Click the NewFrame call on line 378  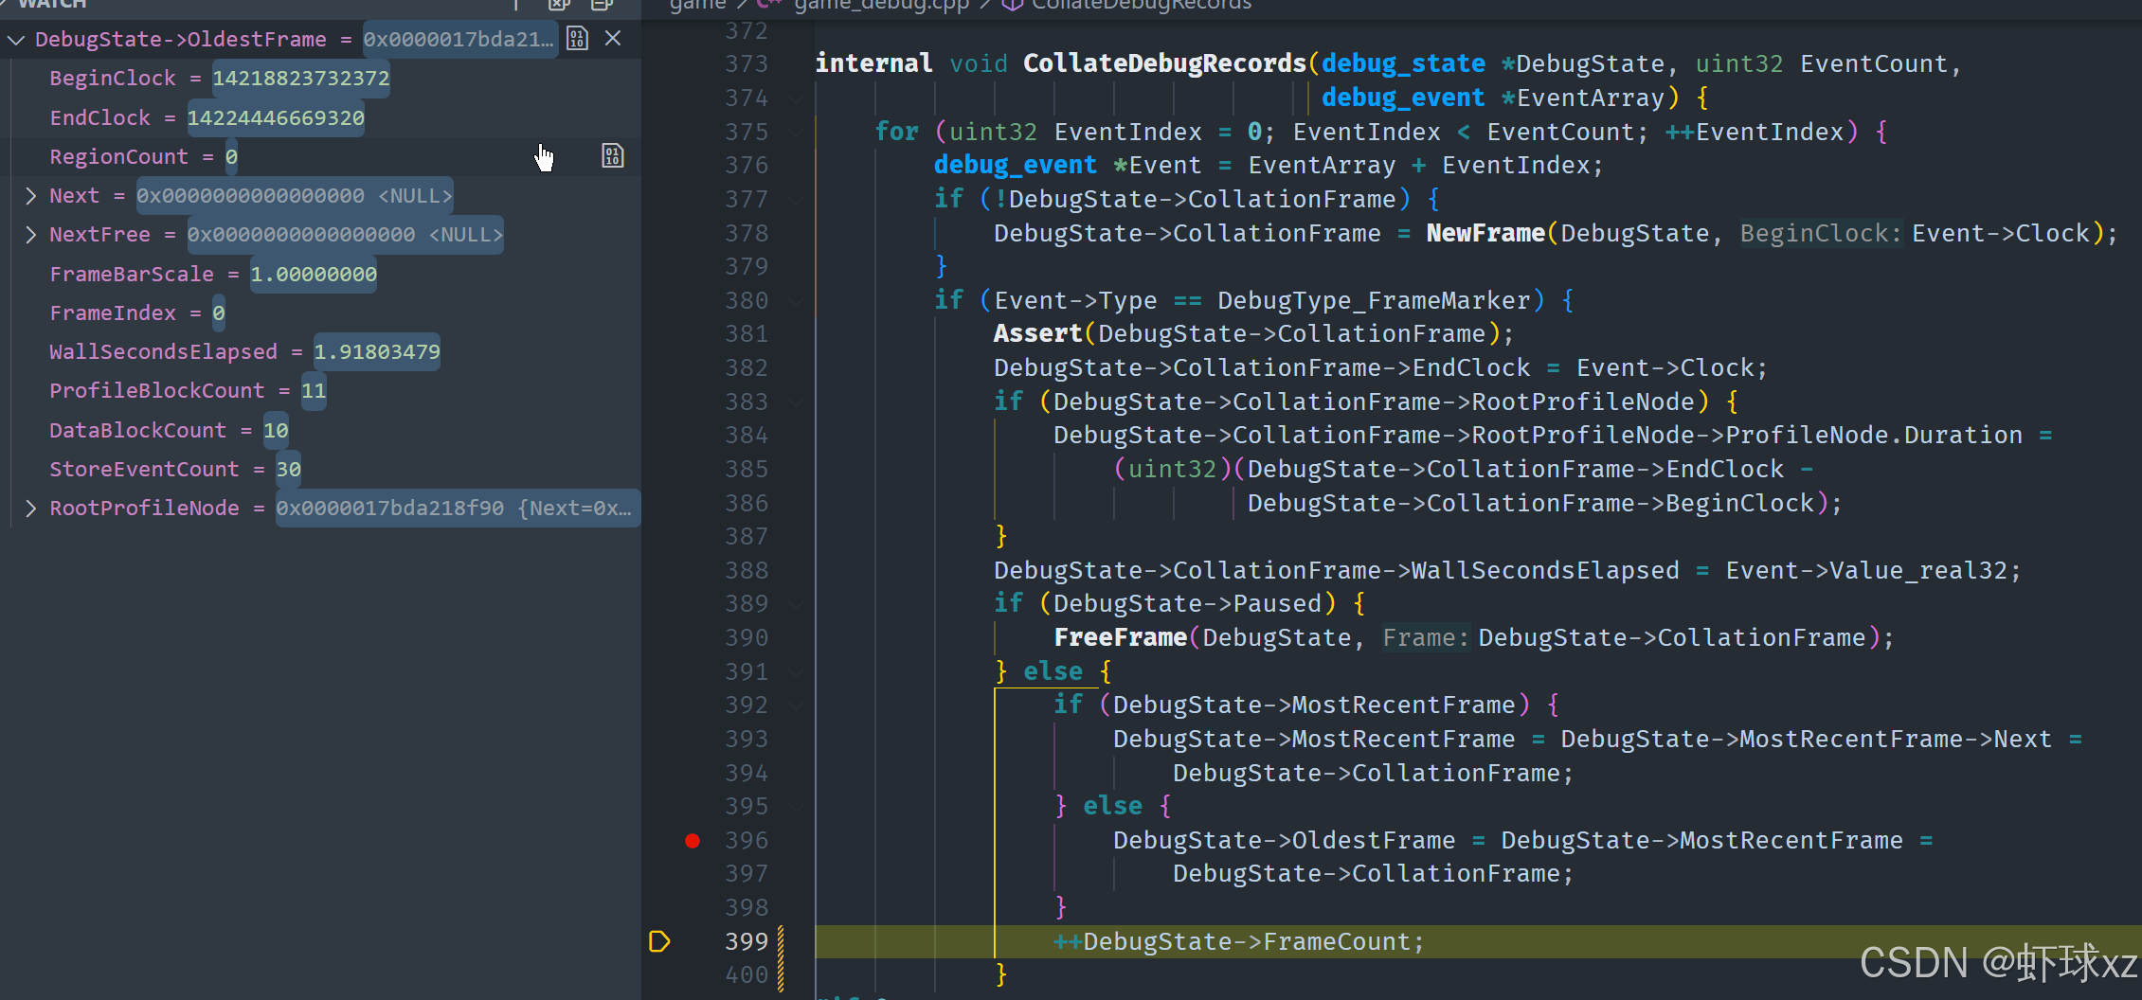[1485, 234]
